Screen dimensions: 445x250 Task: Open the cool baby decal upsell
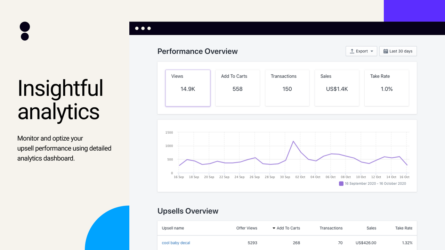point(176,243)
